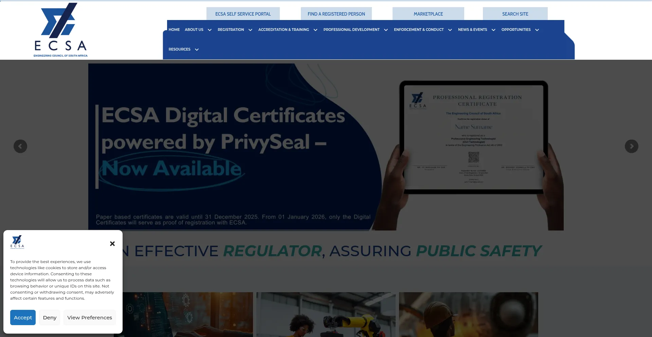Open Registration menu
Screen dimensions: 652x337
click(x=231, y=30)
